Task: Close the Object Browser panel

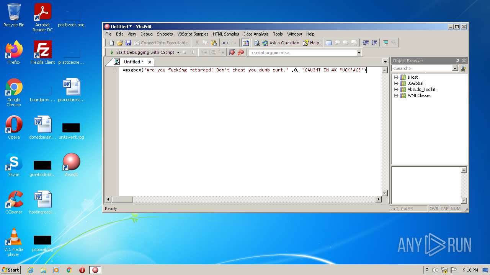Action: pos(464,60)
